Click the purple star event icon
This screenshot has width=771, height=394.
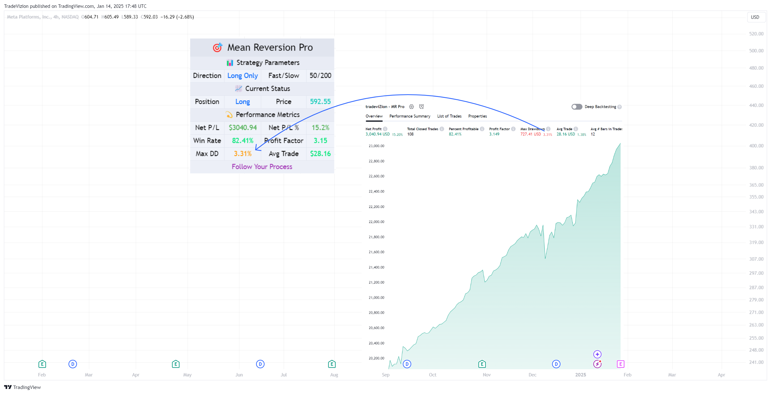tap(597, 354)
